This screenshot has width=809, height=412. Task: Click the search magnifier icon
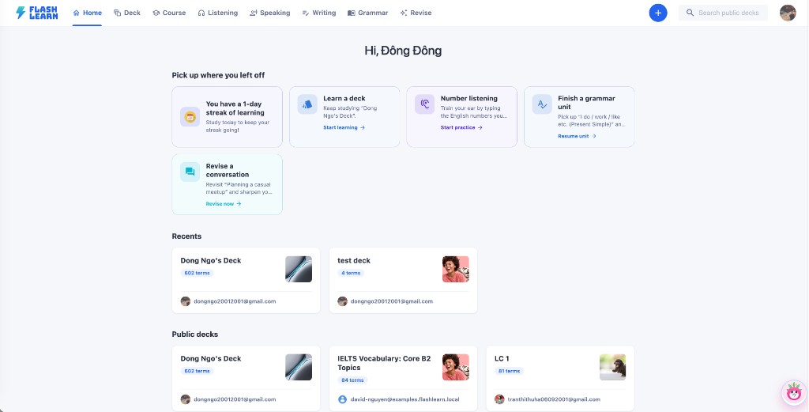[690, 13]
